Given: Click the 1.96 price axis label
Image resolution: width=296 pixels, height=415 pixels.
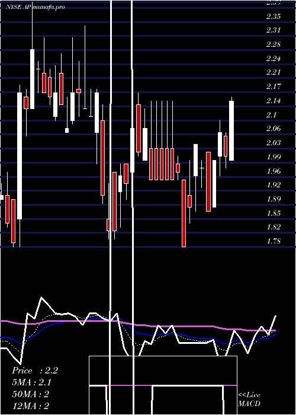Looking at the screenshot, I should 274,171.
